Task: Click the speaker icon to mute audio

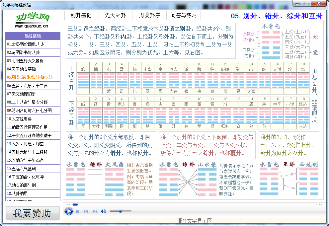Action: 104,210
